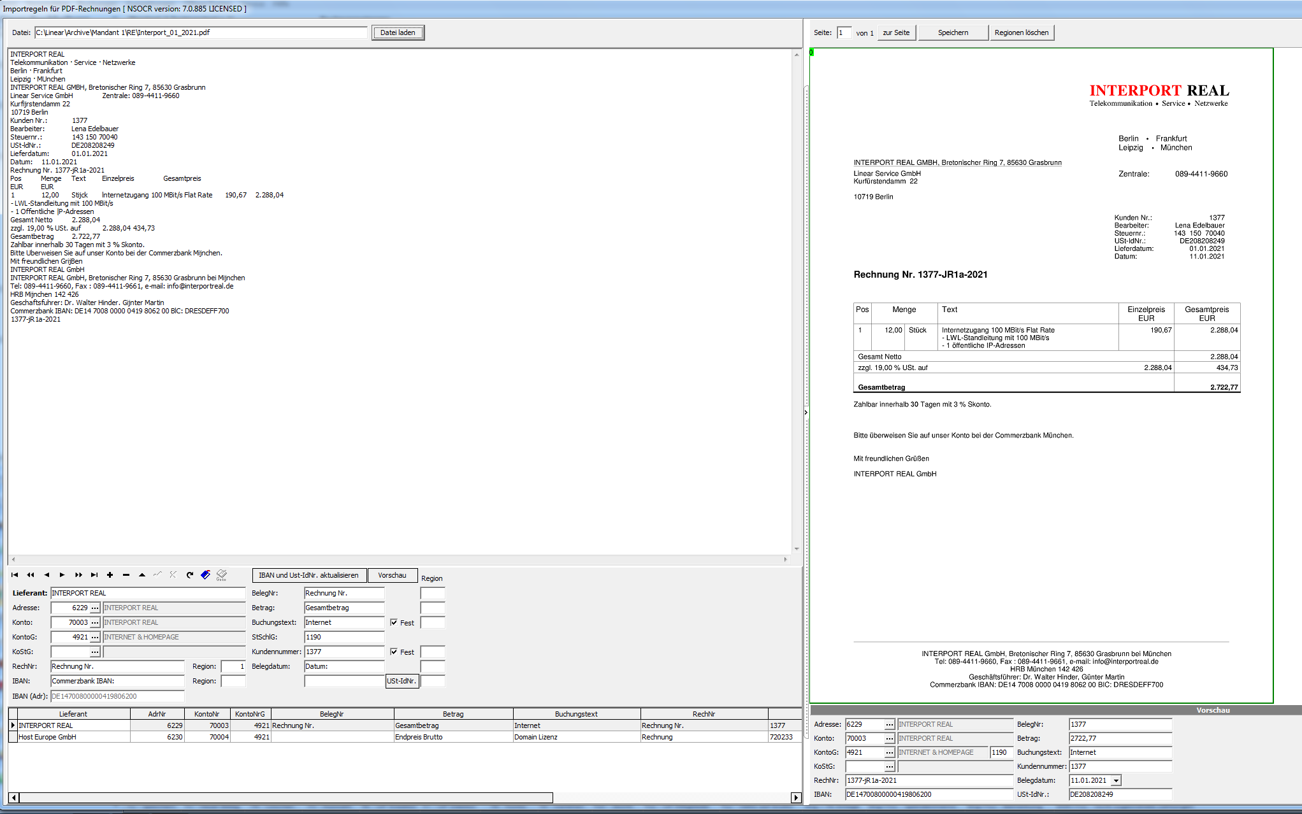Screen dimensions: 1302x814
Task: Open the Vorschau Konto lookup ellipsis button
Action: coord(890,738)
